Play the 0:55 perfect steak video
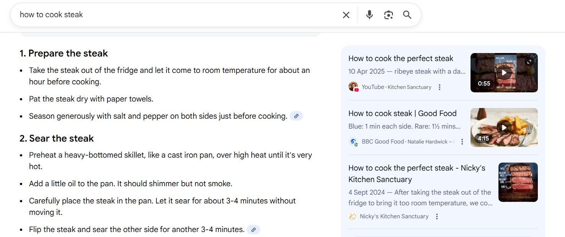The height and width of the screenshot is (237, 565). coord(504,73)
